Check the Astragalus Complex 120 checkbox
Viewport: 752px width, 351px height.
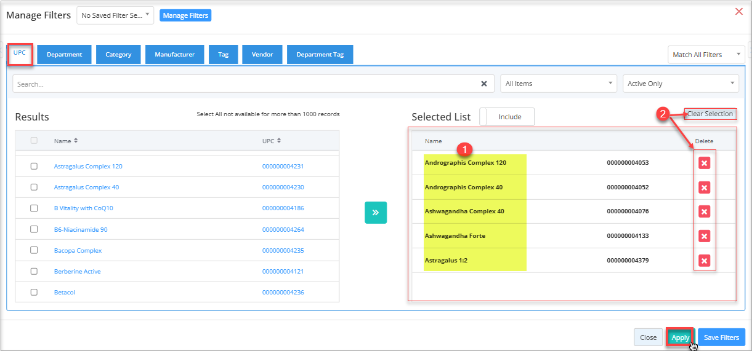pos(34,167)
